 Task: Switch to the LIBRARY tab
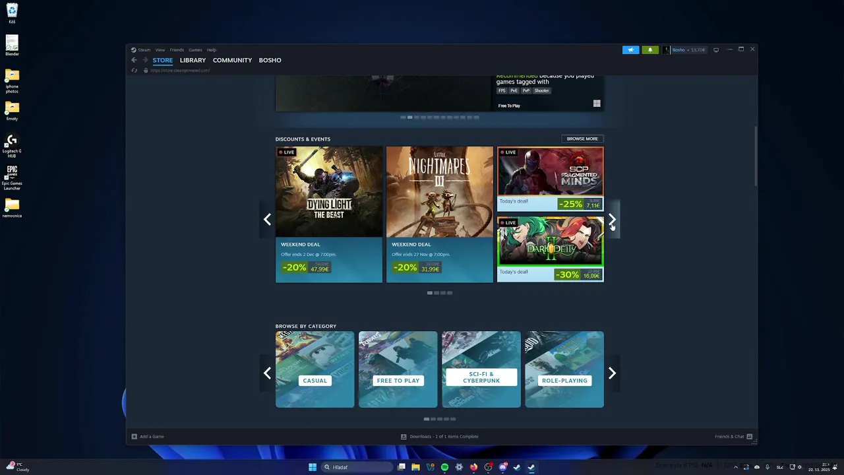tap(193, 60)
